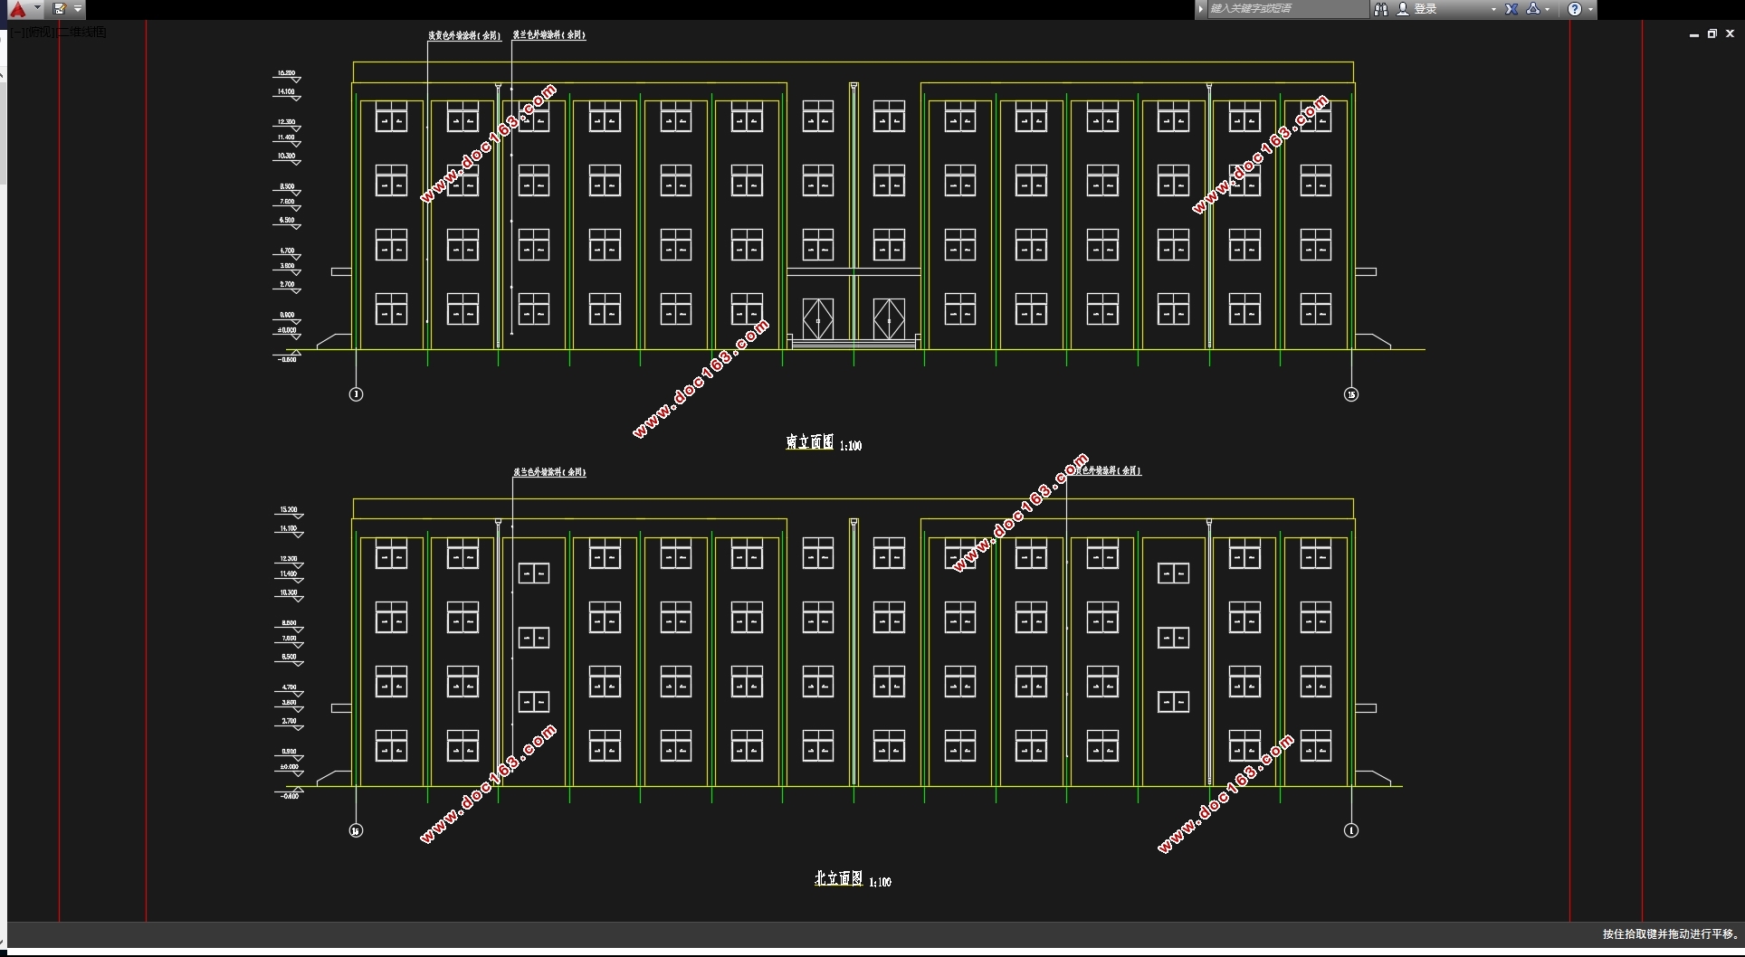This screenshot has height=957, width=1745.
Task: Select the 北立面图 title text
Action: point(838,878)
